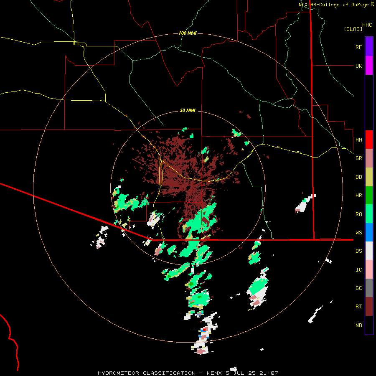Select the BD yellow legend block
Screen dimensions: 376x376
369,177
